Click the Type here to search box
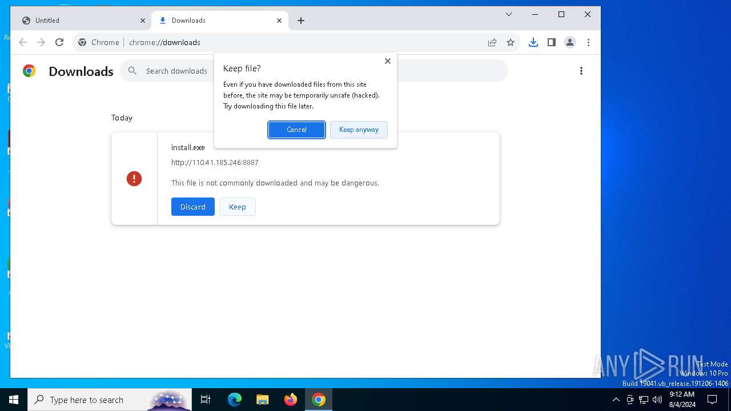 point(109,400)
